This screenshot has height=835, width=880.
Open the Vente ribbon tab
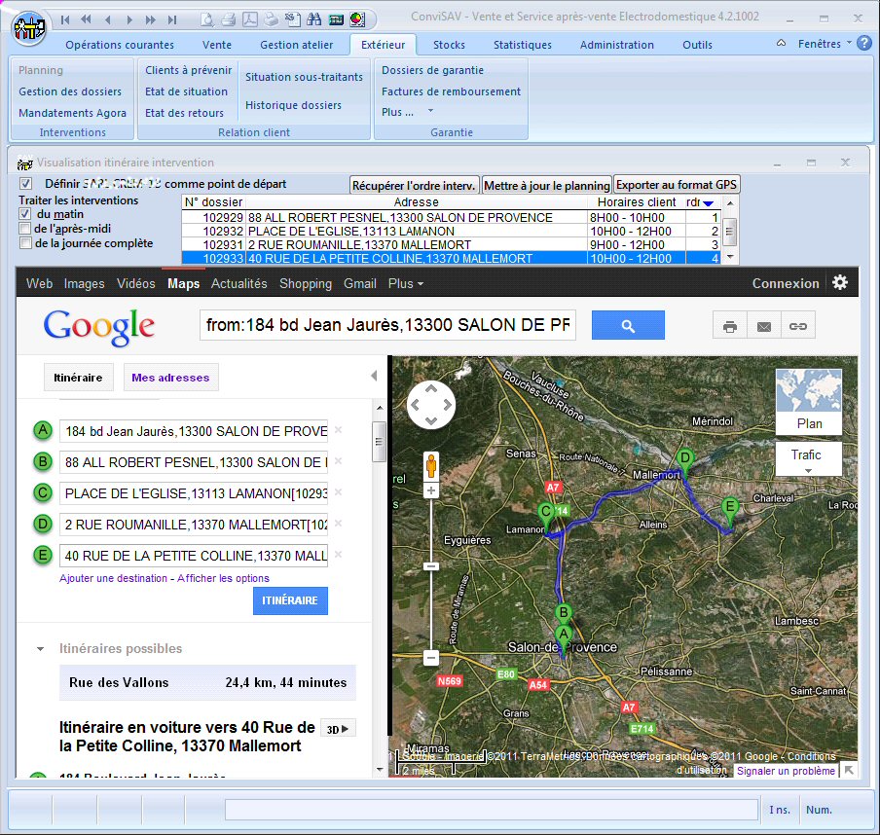[x=217, y=45]
